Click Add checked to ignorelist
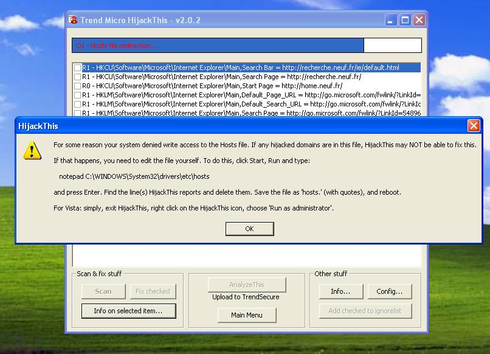 pyautogui.click(x=365, y=311)
